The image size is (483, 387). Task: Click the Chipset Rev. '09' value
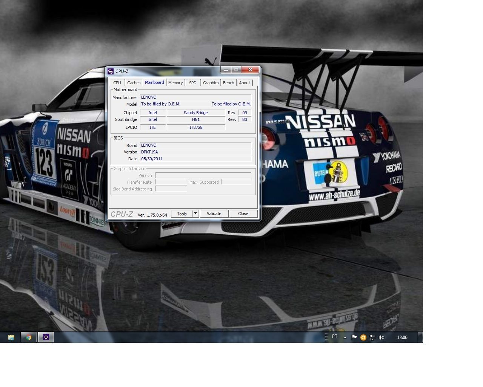click(245, 113)
